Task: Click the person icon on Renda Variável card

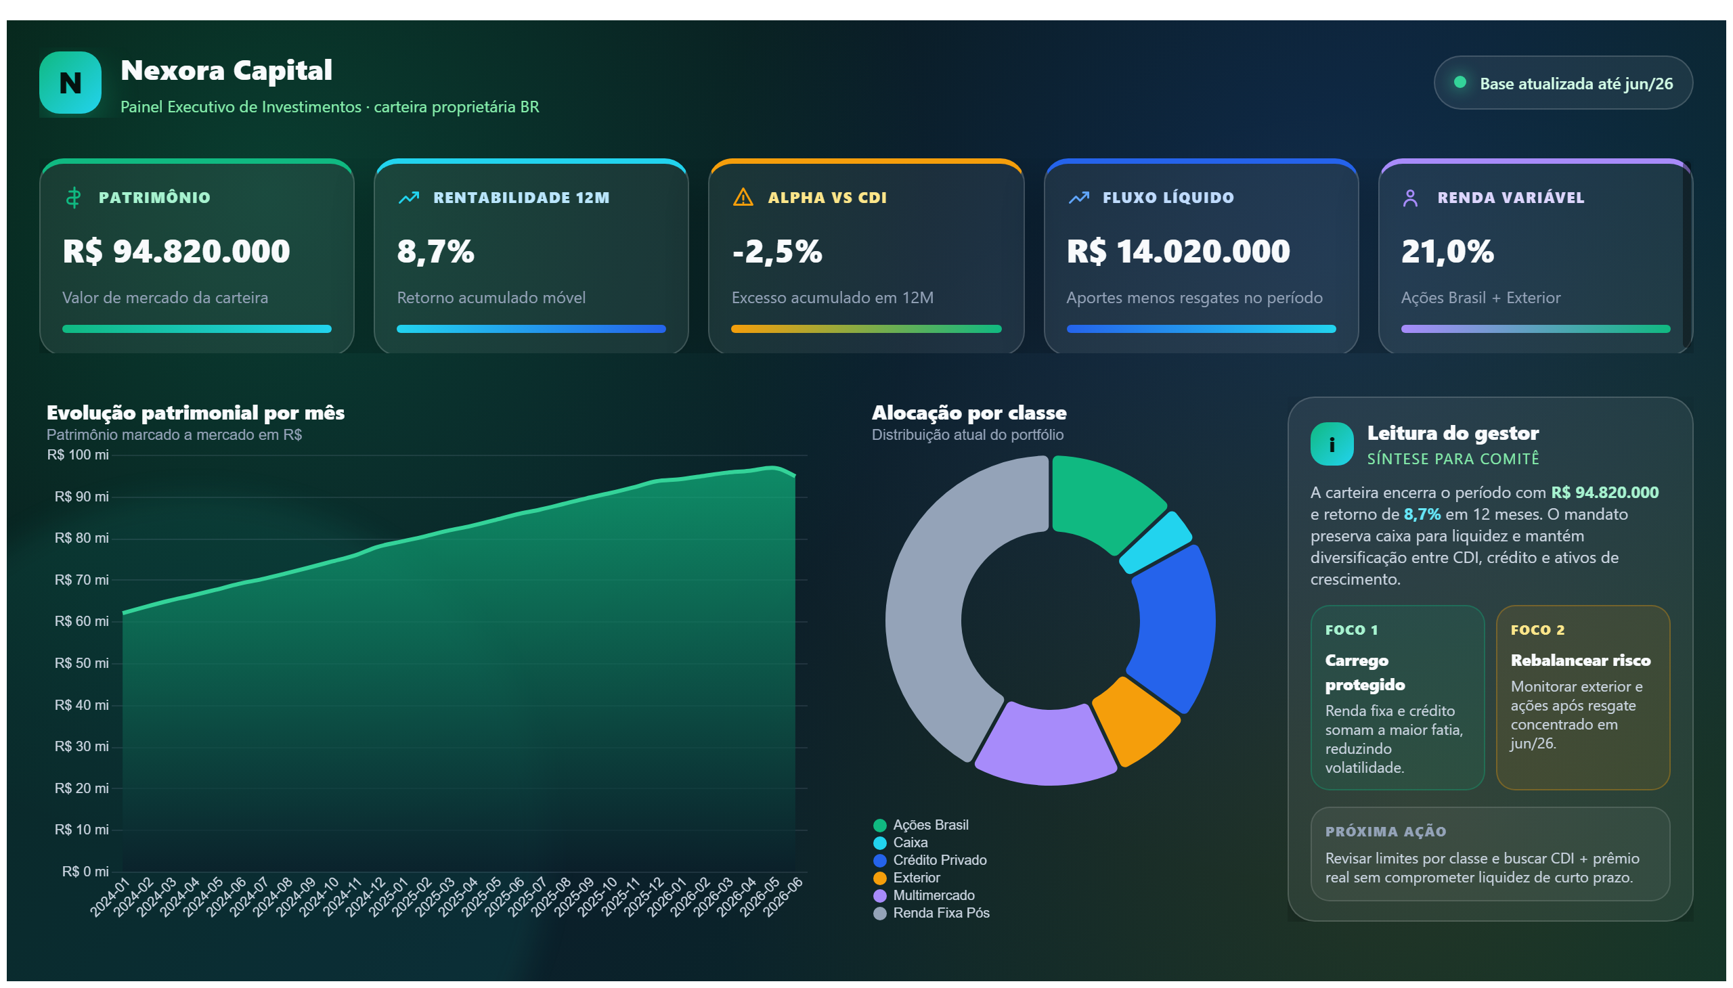Action: (x=1410, y=198)
